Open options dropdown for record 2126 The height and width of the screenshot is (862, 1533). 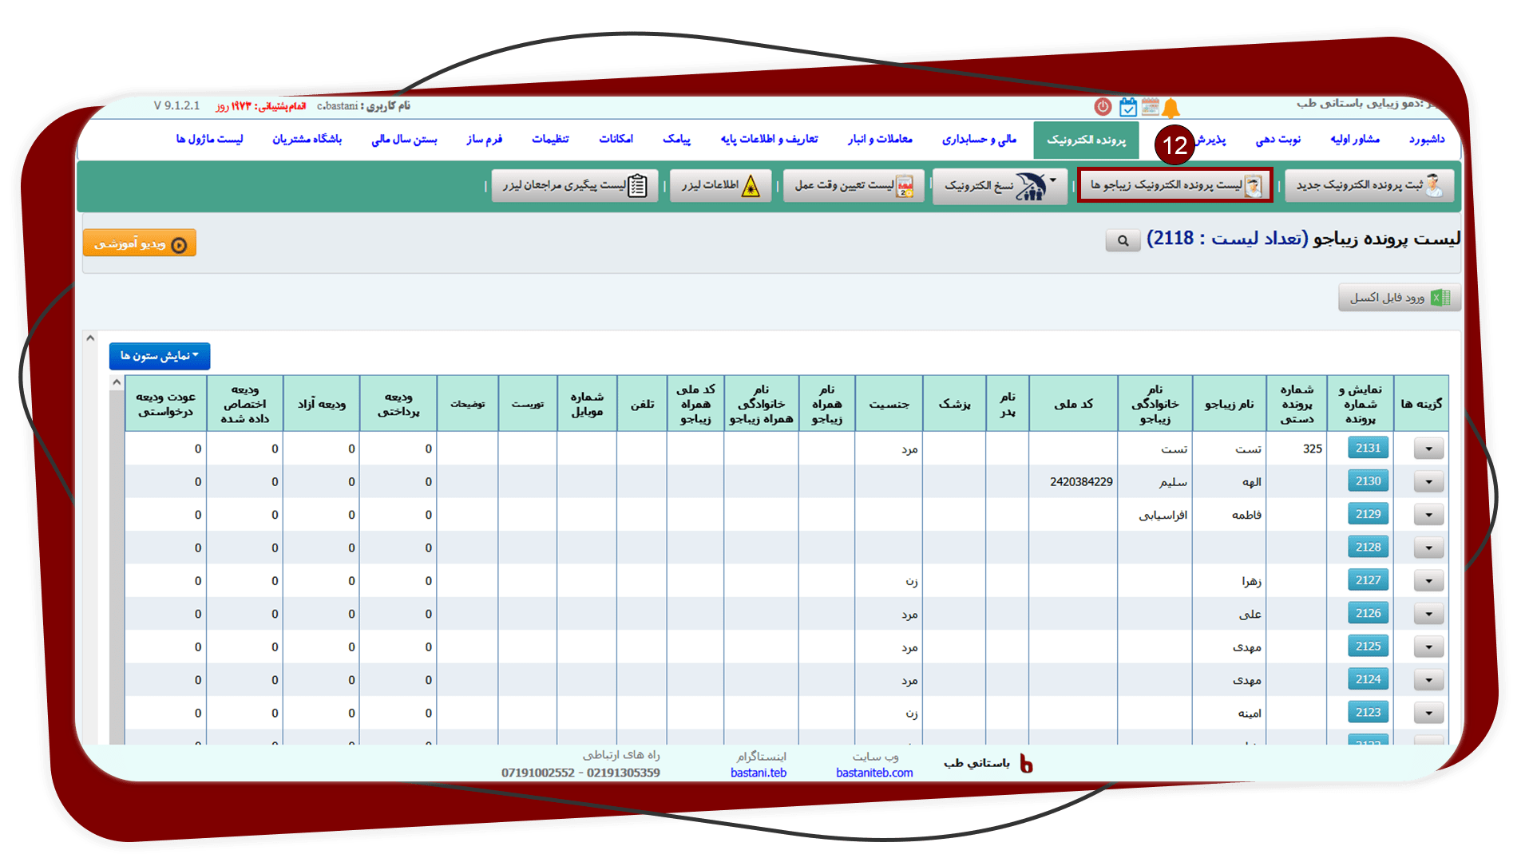[x=1428, y=615]
